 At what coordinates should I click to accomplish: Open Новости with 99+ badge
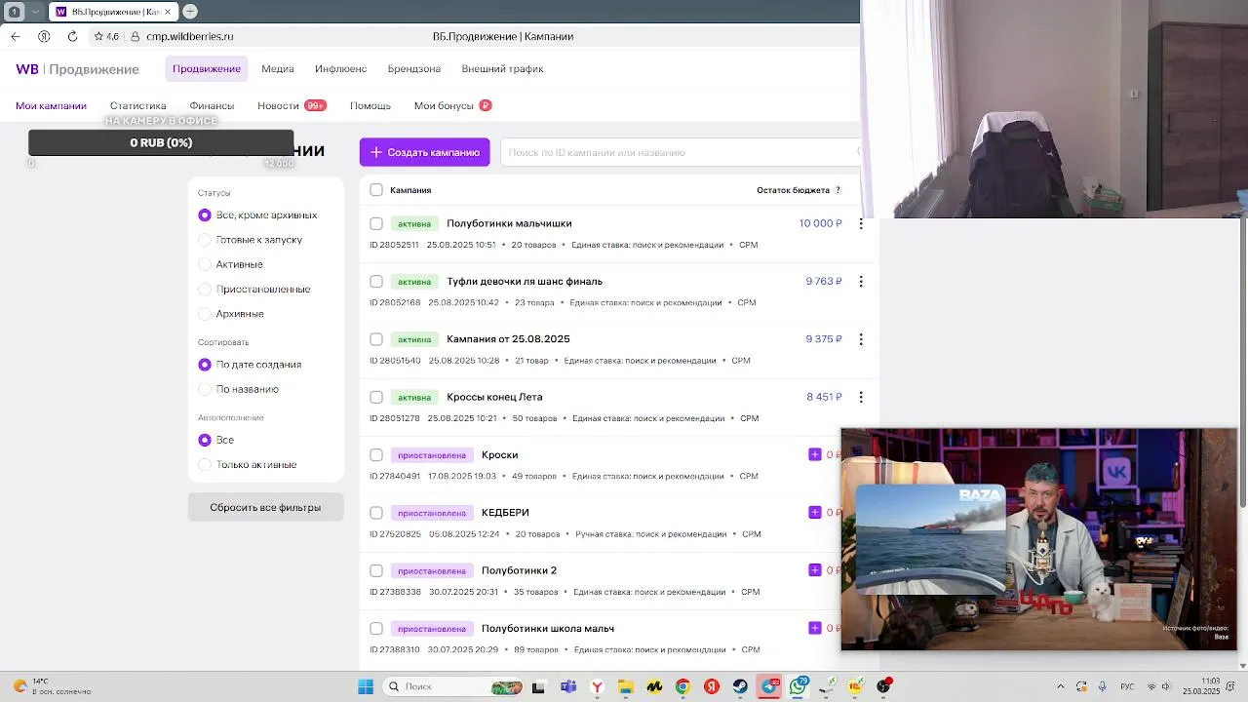click(292, 105)
